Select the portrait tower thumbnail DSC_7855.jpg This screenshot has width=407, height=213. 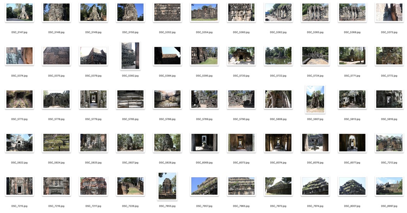click(167, 186)
